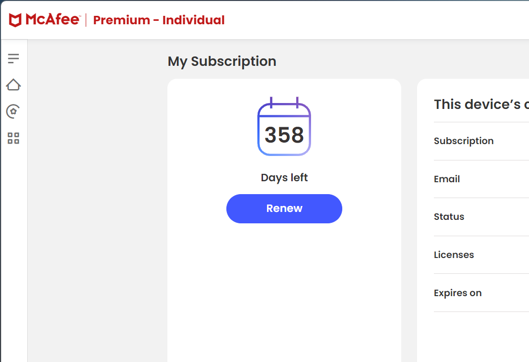The height and width of the screenshot is (362, 529).
Task: Select the Subscription row label
Action: (x=464, y=141)
